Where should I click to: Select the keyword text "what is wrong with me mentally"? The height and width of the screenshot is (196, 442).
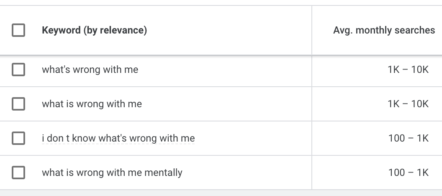point(112,173)
